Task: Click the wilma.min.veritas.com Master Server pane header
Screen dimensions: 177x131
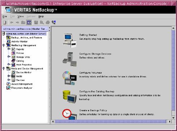Action: coord(25,29)
